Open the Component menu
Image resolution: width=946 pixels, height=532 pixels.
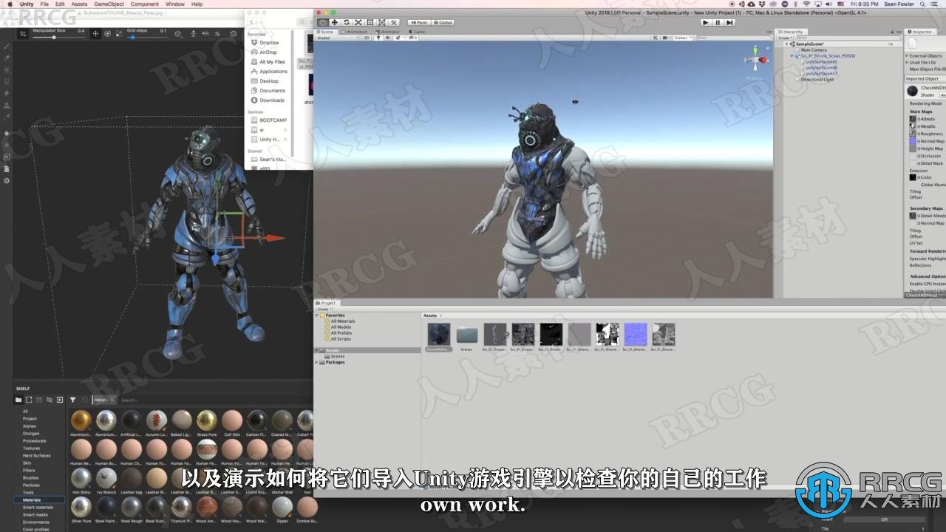[x=145, y=4]
